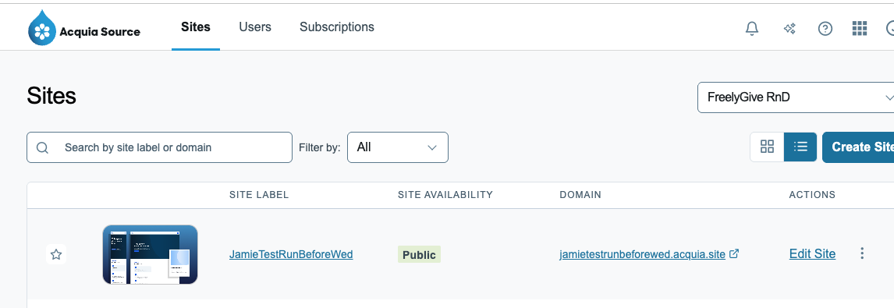The height and width of the screenshot is (308, 894).
Task: Click the Public availability badge
Action: pyautogui.click(x=419, y=254)
